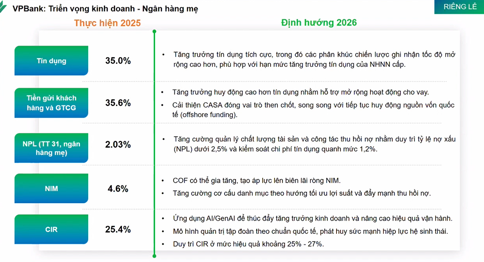Click the bullet about Cải thiện CASA
The image size is (484, 262).
point(313,110)
